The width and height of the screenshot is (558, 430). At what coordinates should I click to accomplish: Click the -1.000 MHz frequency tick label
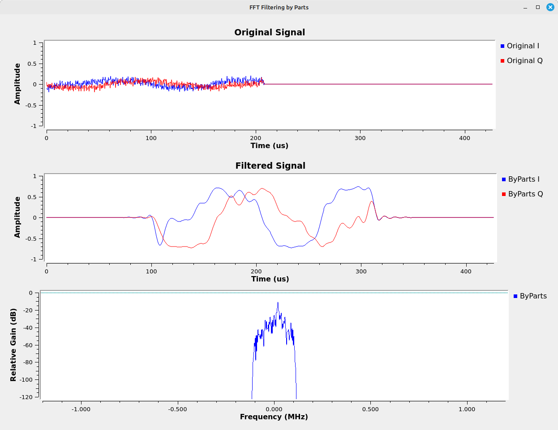[x=81, y=409]
